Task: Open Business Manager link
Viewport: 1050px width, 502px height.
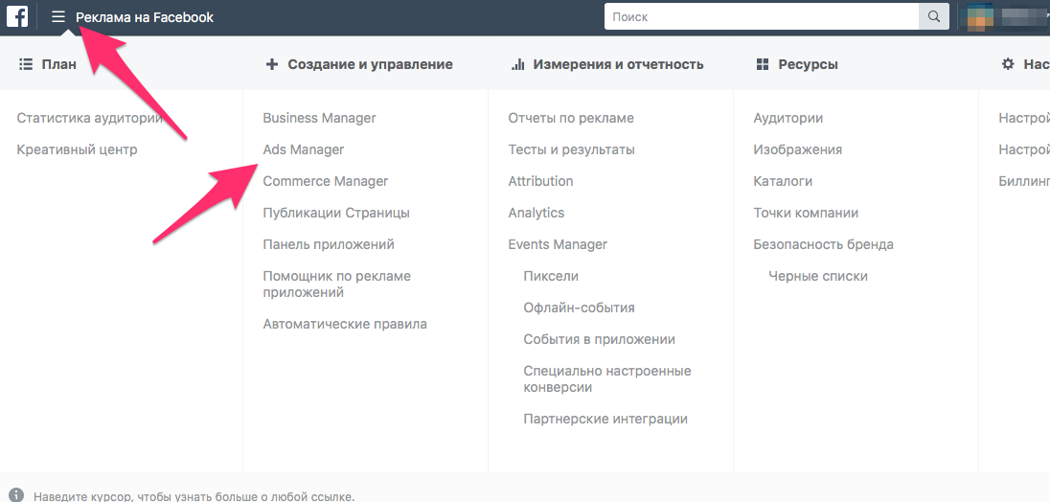Action: [x=319, y=118]
